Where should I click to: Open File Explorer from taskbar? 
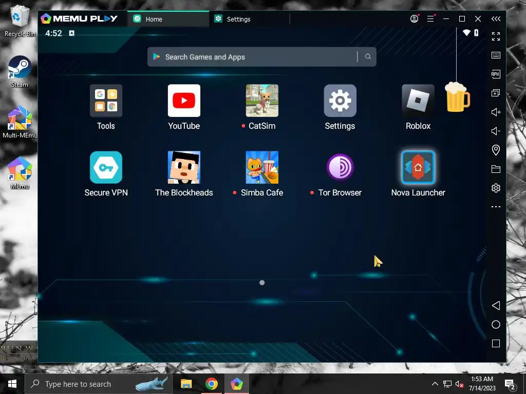click(186, 384)
